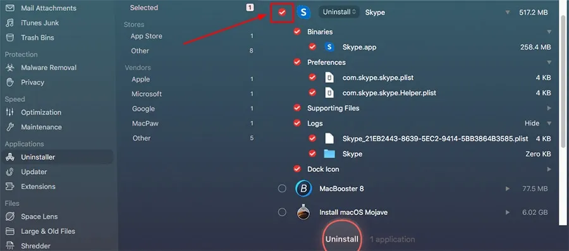The image size is (569, 251).
Task: Click the Install macOS Mojave icon
Action: pyautogui.click(x=303, y=212)
